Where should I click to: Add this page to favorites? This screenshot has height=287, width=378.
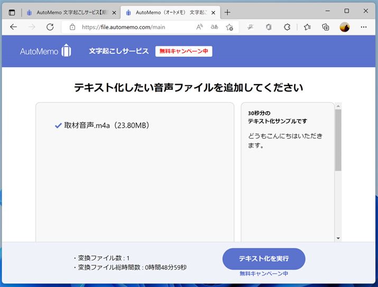[229, 27]
